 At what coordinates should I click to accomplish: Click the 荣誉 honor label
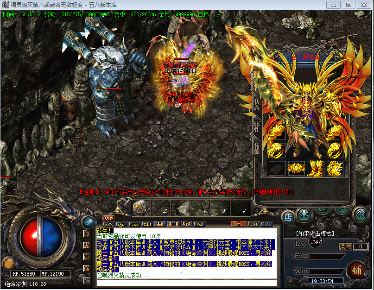[345, 246]
